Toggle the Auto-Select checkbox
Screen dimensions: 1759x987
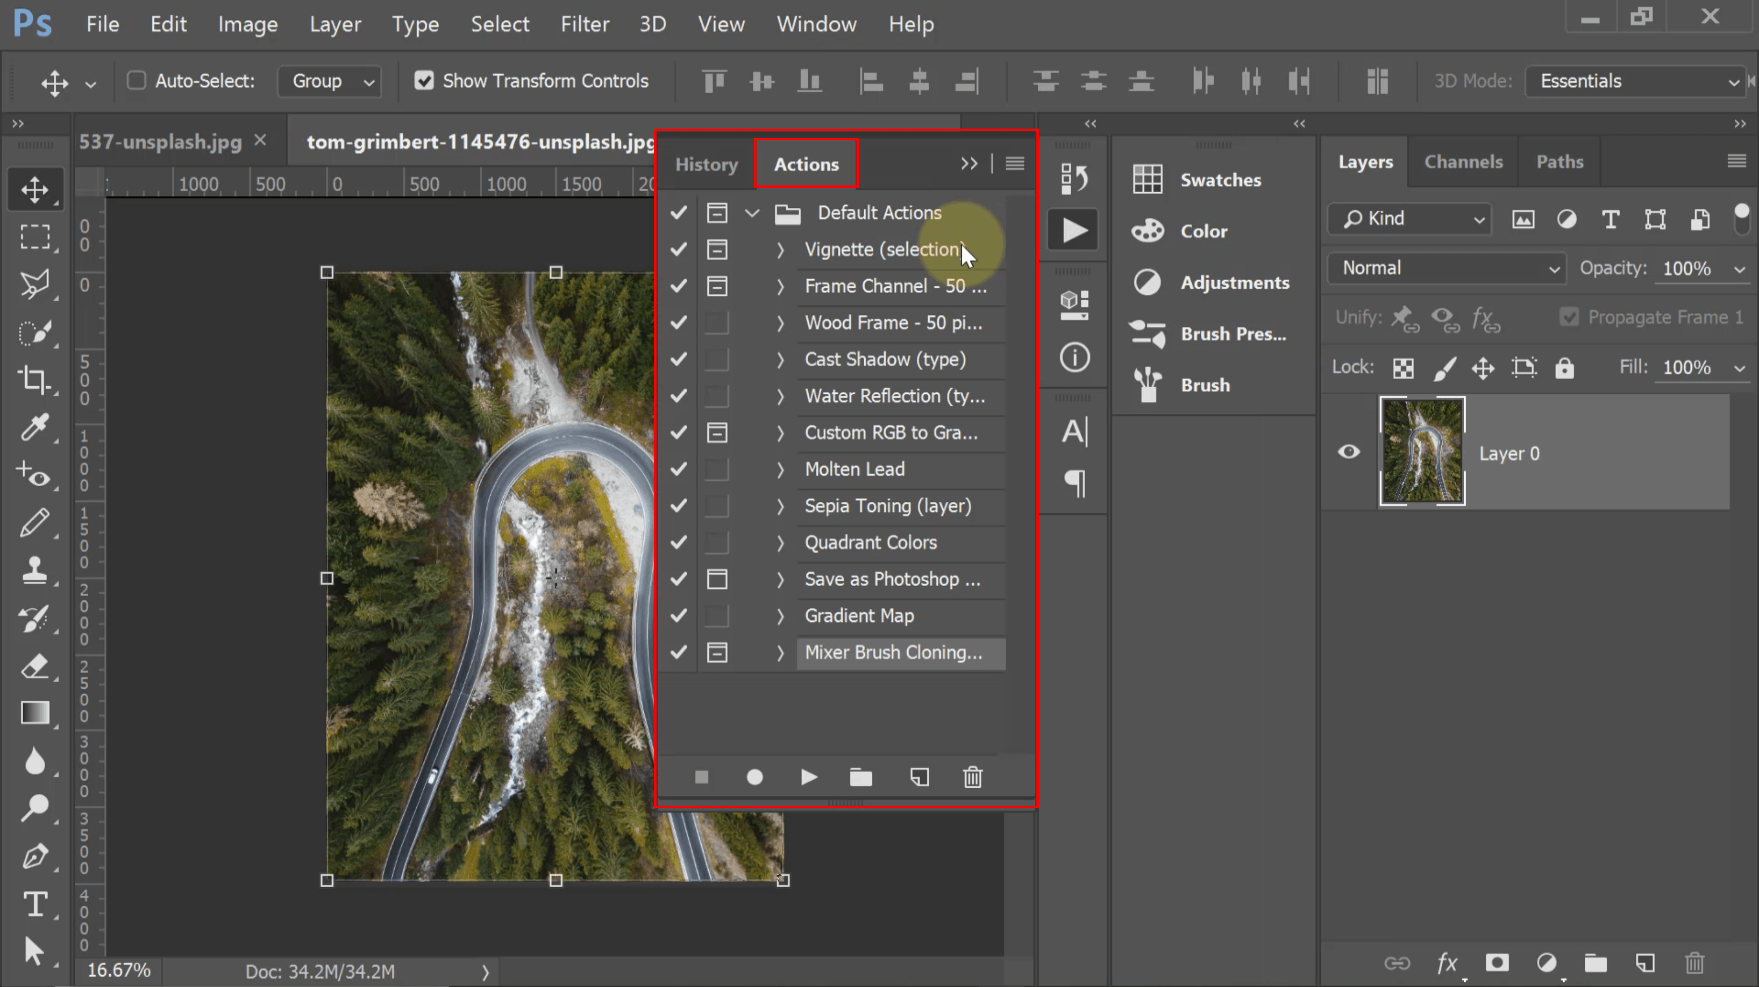click(x=136, y=80)
